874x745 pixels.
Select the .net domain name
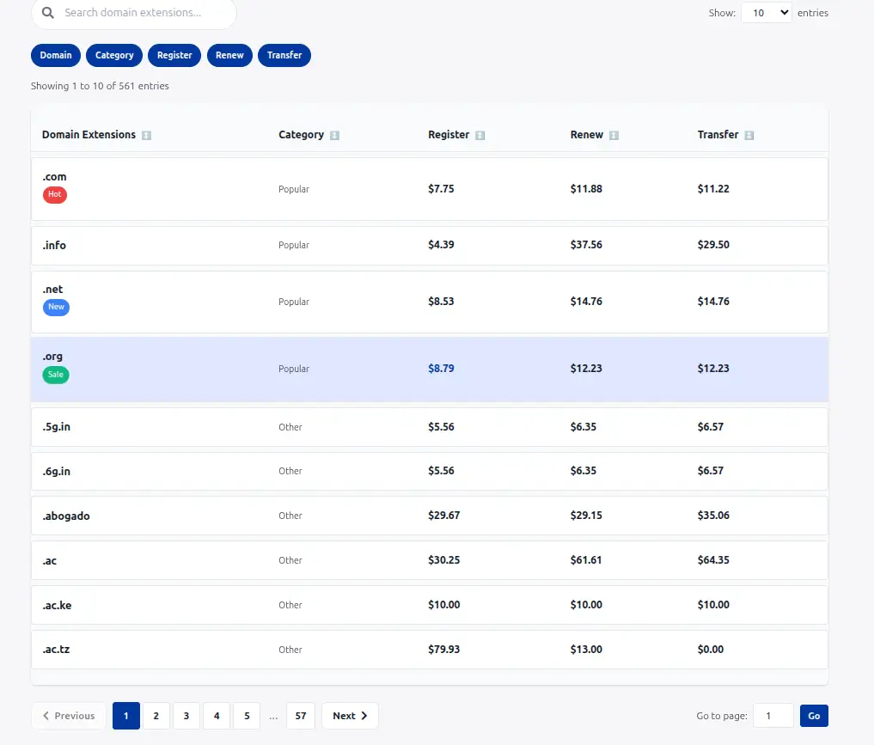tap(53, 290)
